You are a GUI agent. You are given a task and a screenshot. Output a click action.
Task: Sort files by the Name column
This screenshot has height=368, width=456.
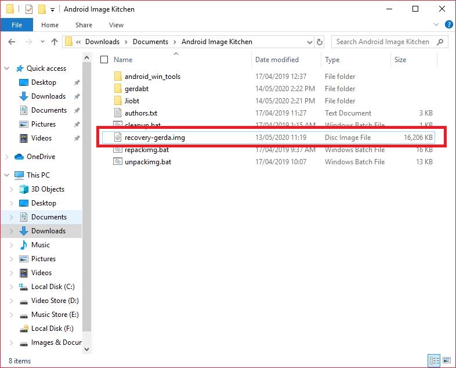pos(123,60)
